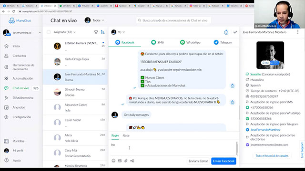Switch to Facebook channel tab
This screenshot has height=171, width=305.
pyautogui.click(x=125, y=42)
